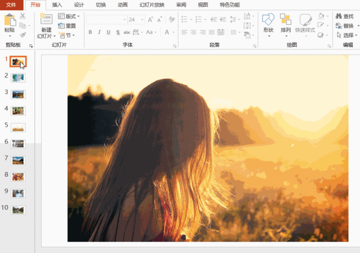Open the Layout (版式) dropdown
This screenshot has height=253, width=360.
[x=69, y=16]
